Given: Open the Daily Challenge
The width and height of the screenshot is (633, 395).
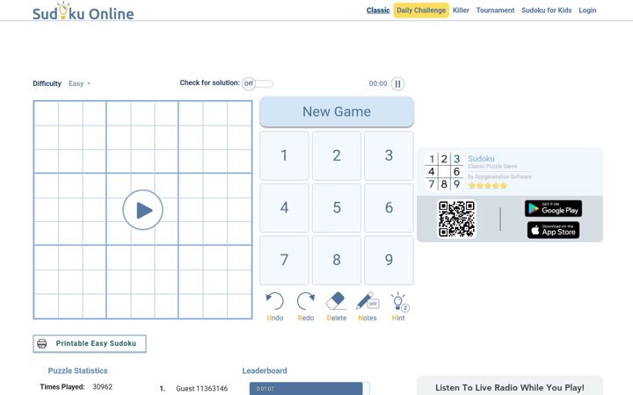Looking at the screenshot, I should point(421,11).
